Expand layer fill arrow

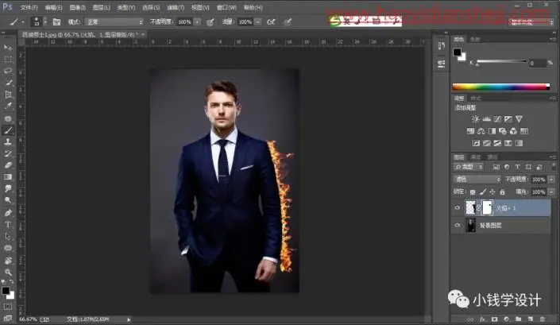(x=551, y=192)
